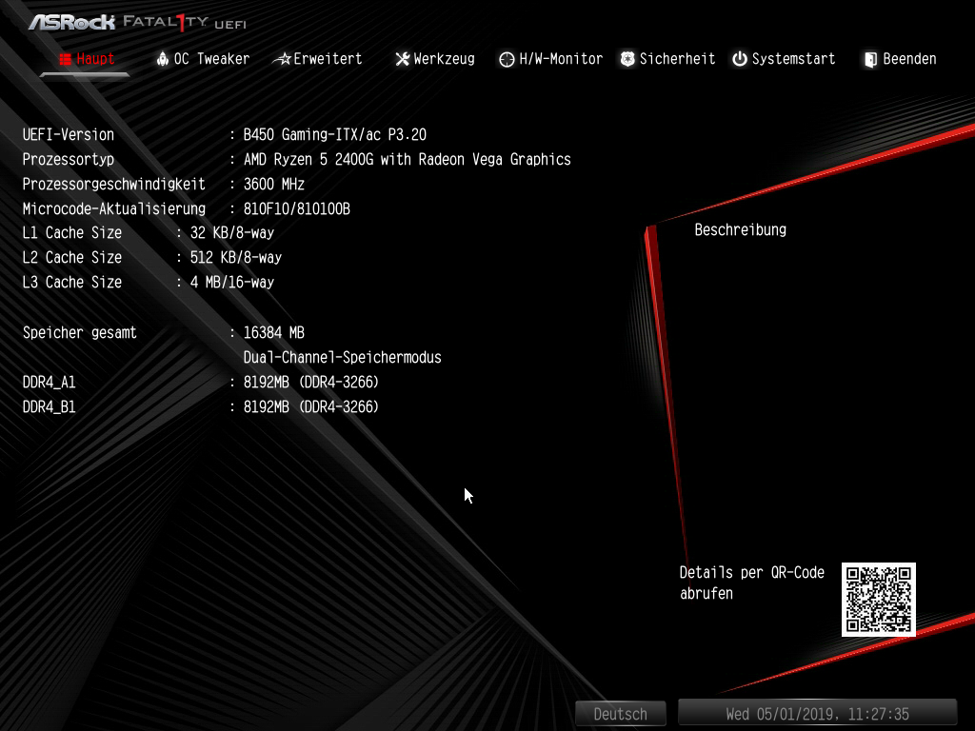This screenshot has height=731, width=975.
Task: Click the OC Tweaker rocket icon
Action: [162, 59]
